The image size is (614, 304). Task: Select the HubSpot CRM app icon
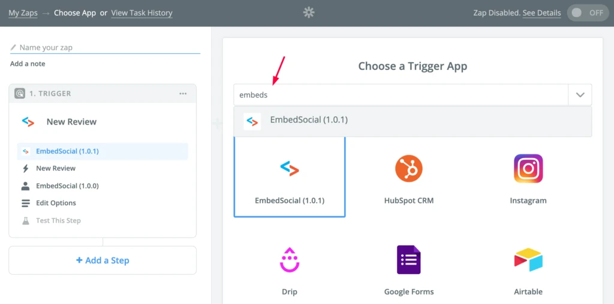[x=409, y=168]
